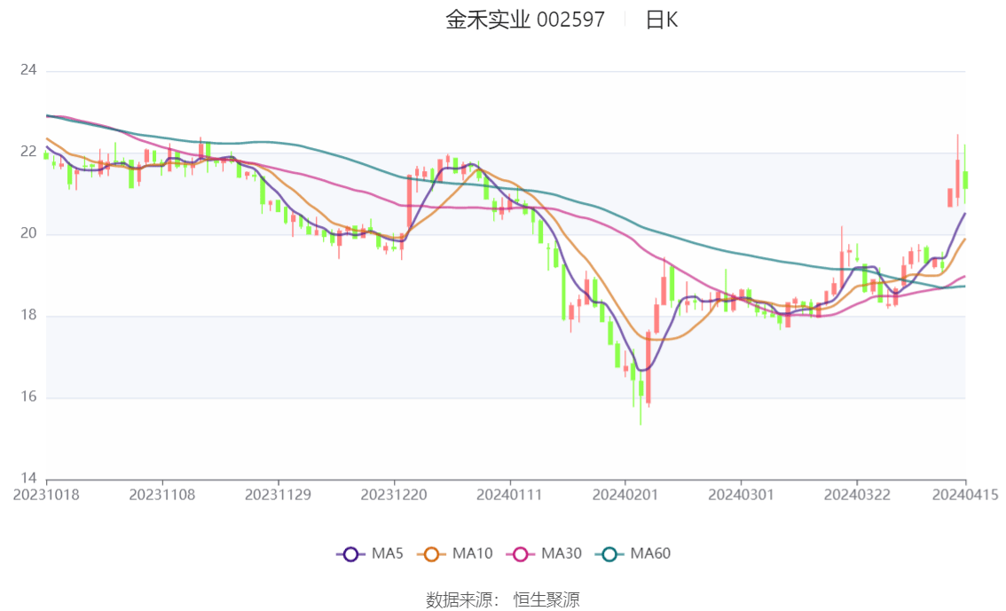The width and height of the screenshot is (1006, 611).
Task: Select the MA60 legend label
Action: 650,554
